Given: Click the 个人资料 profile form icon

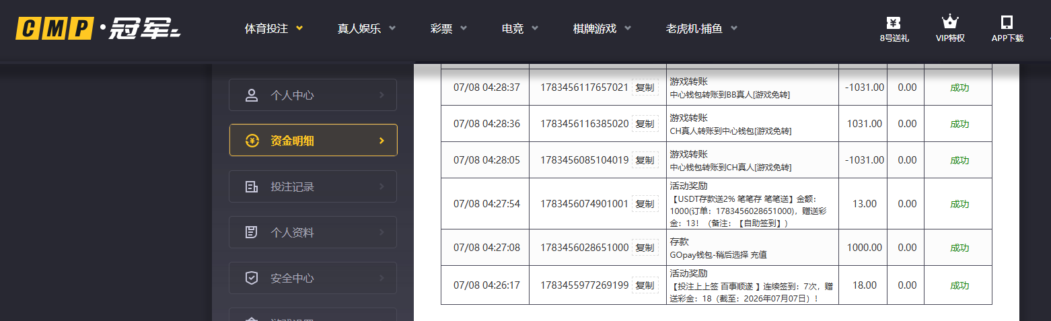Looking at the screenshot, I should click(252, 232).
